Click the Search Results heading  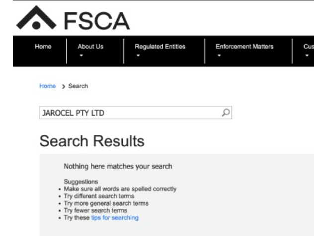[91, 142]
